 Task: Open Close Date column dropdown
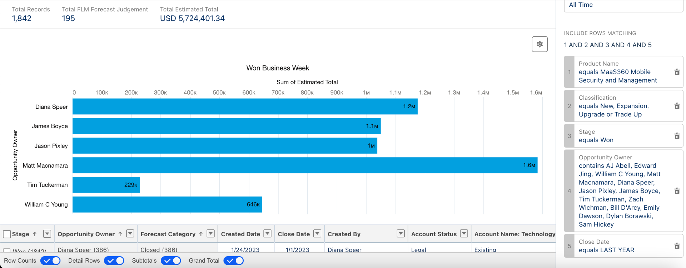317,234
